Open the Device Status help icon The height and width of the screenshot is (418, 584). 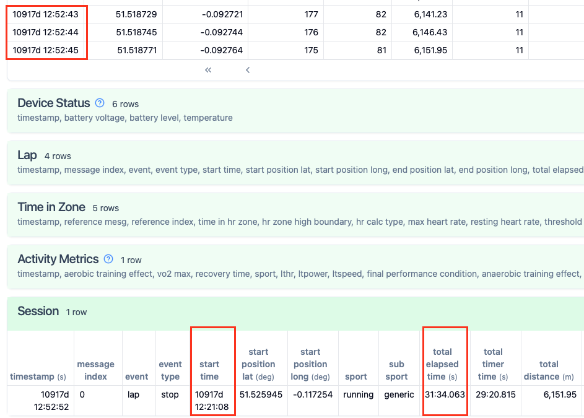click(x=100, y=103)
